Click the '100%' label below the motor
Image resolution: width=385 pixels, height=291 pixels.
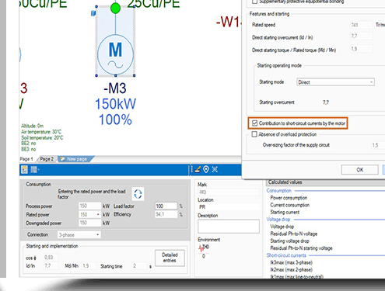click(115, 120)
